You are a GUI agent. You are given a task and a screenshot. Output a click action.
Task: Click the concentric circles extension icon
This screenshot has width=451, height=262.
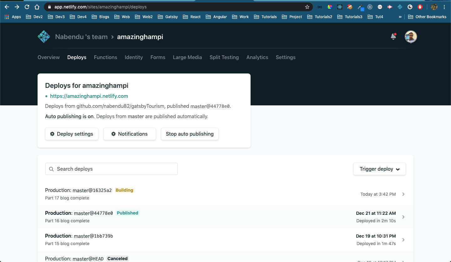[370, 7]
